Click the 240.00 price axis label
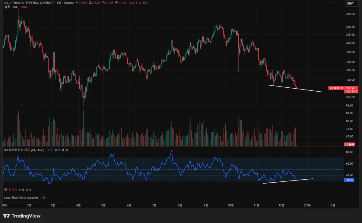The width and height of the screenshot is (362, 223). click(350, 27)
